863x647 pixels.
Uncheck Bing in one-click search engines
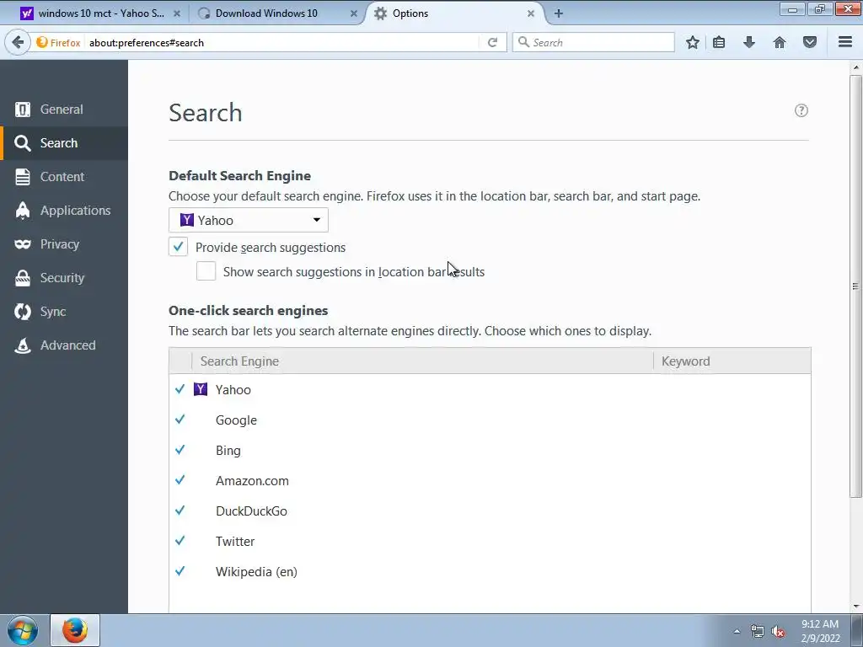pyautogui.click(x=180, y=450)
